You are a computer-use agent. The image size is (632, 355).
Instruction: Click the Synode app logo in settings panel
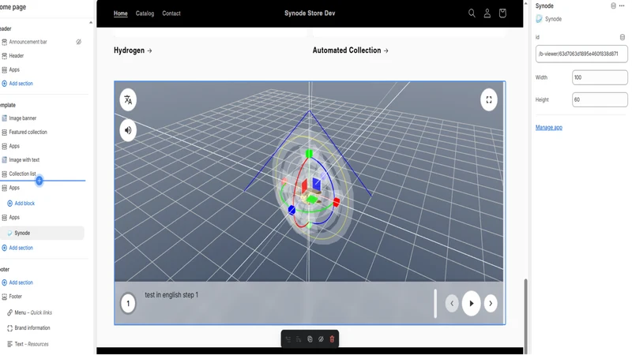point(539,19)
